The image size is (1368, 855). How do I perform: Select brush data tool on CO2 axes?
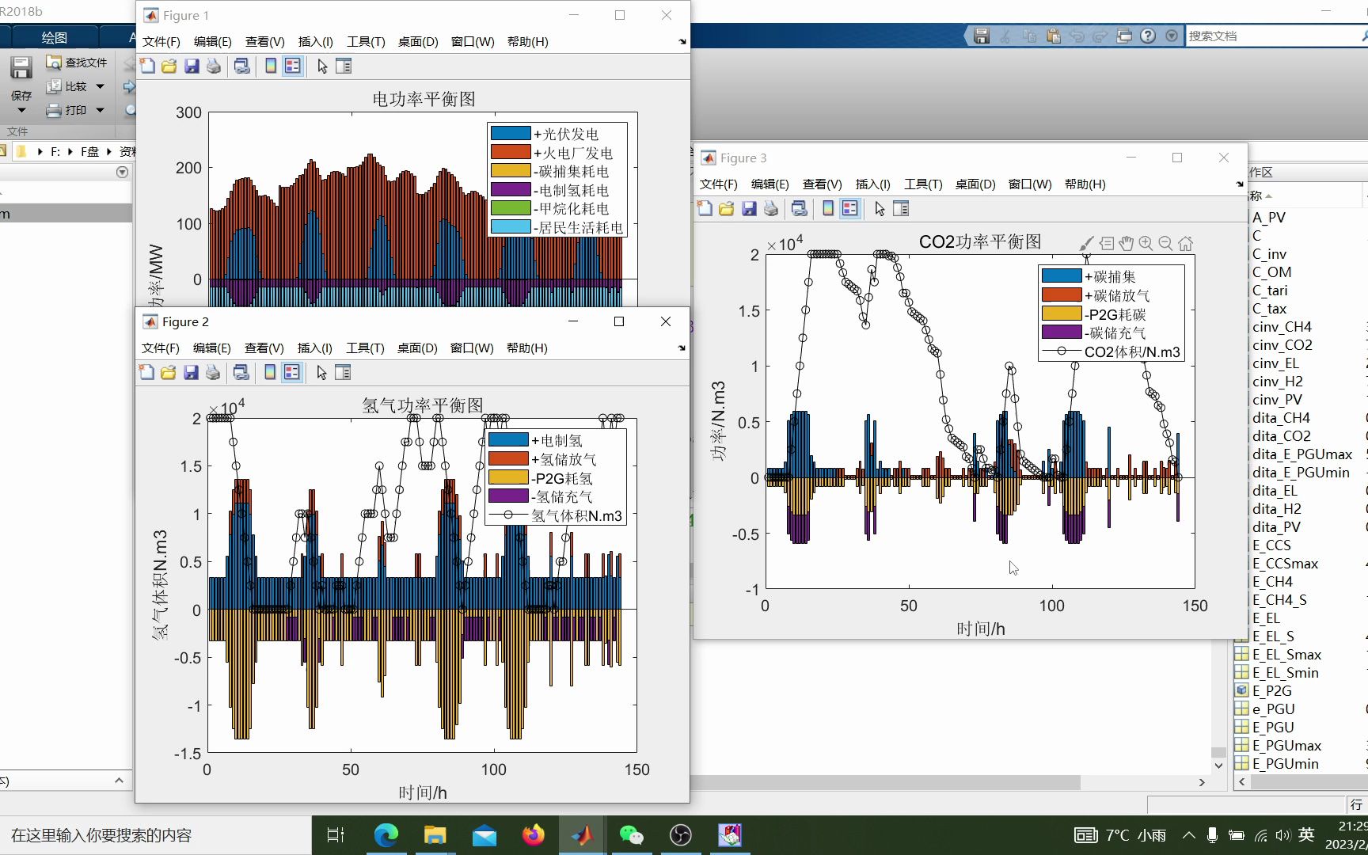1087,244
